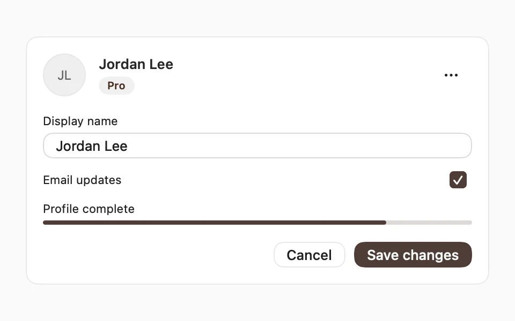
Task: Click the white checkmark in Email updates box
Action: [458, 180]
